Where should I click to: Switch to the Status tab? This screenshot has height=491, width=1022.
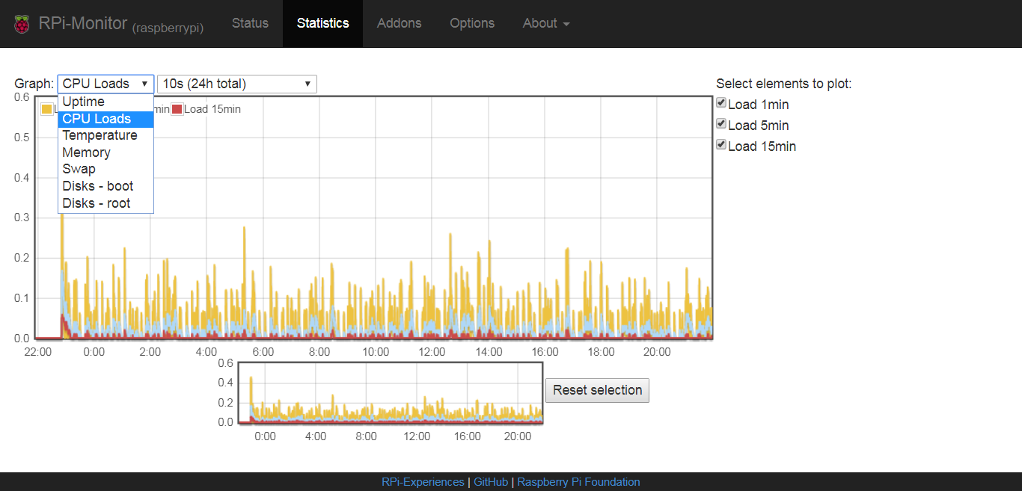(250, 23)
